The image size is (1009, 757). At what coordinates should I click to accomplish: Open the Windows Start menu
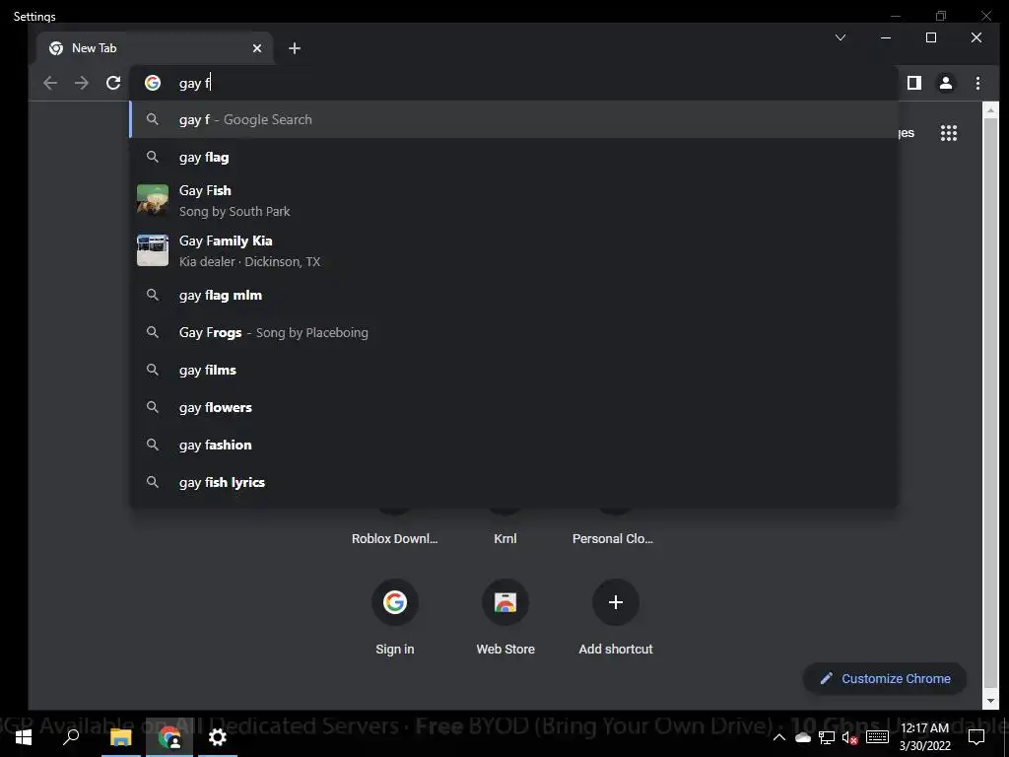[24, 737]
